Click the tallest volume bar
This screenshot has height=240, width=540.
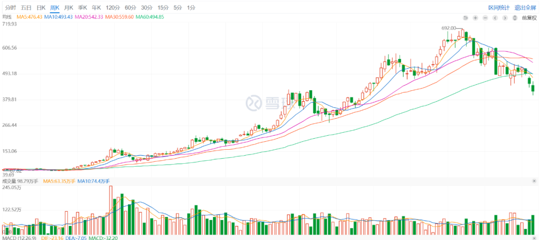pyautogui.click(x=110, y=210)
